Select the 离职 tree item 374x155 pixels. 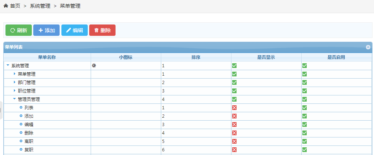click(x=29, y=141)
